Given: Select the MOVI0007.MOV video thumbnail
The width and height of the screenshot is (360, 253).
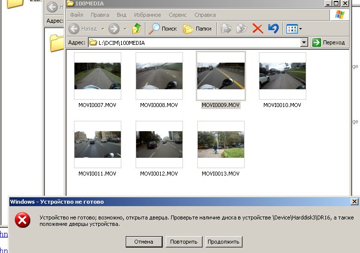Looking at the screenshot, I should (x=97, y=76).
